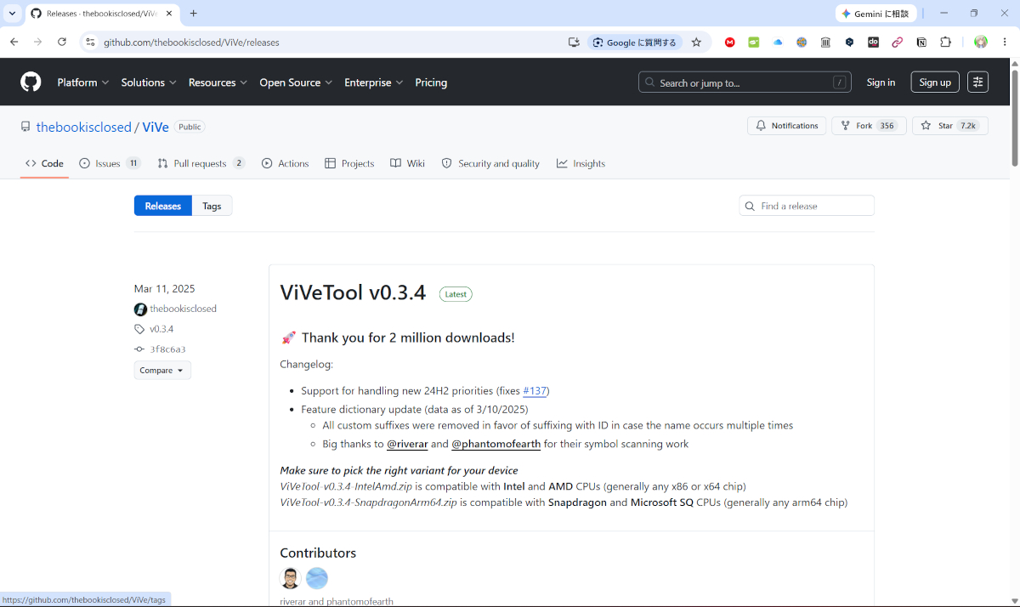Screen dimensions: 1020x607
Task: Click the Notifications button
Action: [x=786, y=126]
